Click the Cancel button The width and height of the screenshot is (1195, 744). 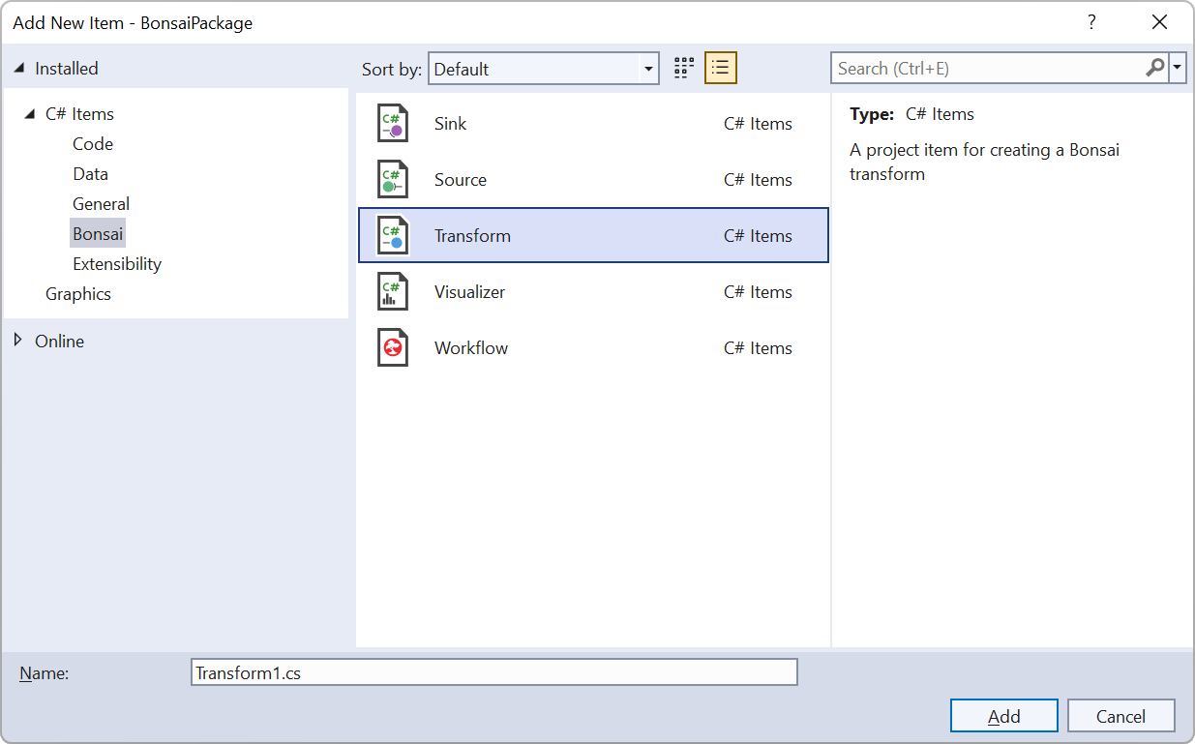click(x=1120, y=716)
